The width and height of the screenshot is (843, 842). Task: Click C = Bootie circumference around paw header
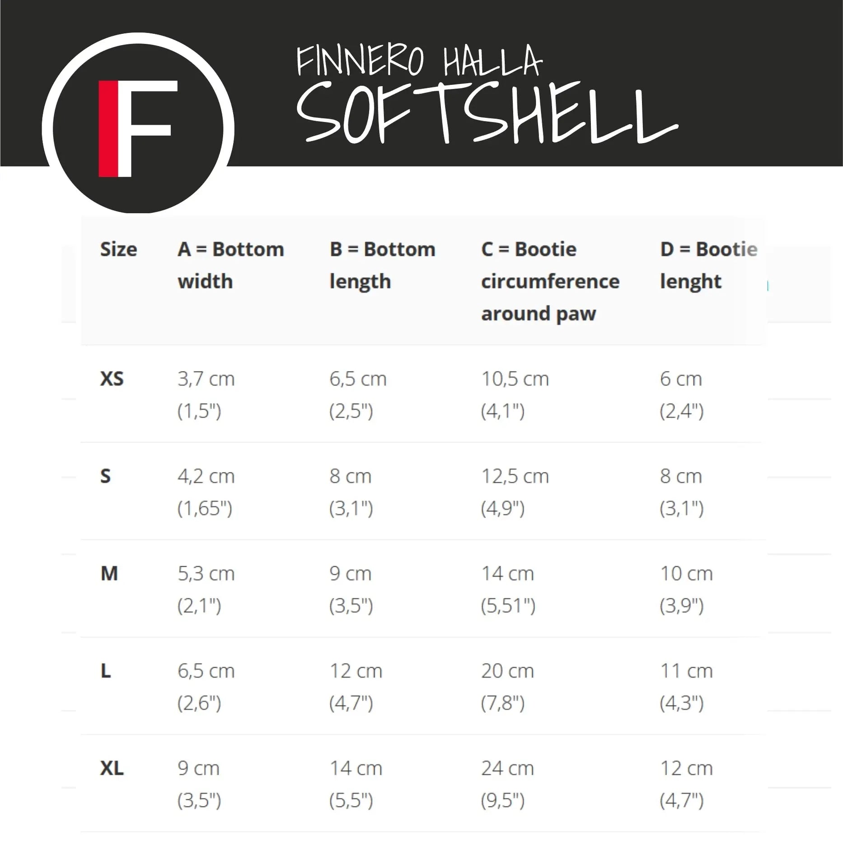(550, 281)
